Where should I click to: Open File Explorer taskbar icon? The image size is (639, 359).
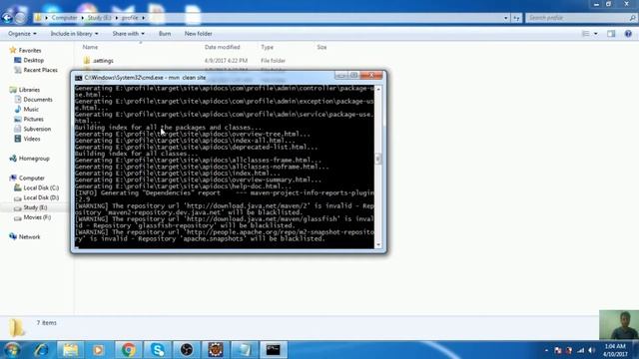click(x=70, y=350)
